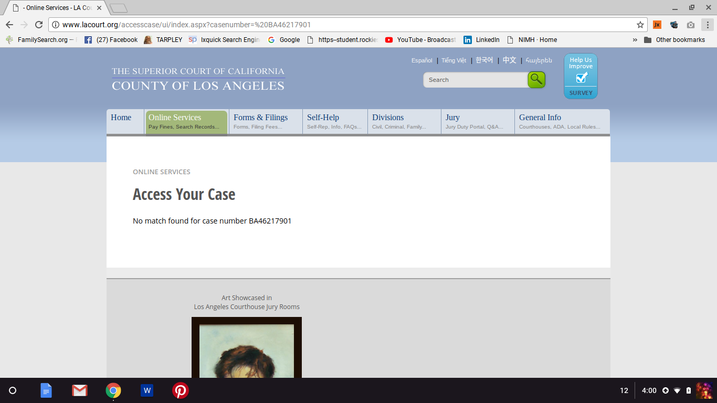Click the user avatar in the system tray
717x403 pixels.
coord(704,390)
